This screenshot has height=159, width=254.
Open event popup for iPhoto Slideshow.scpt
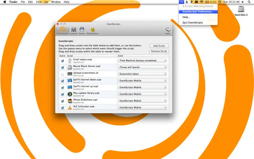[142, 101]
